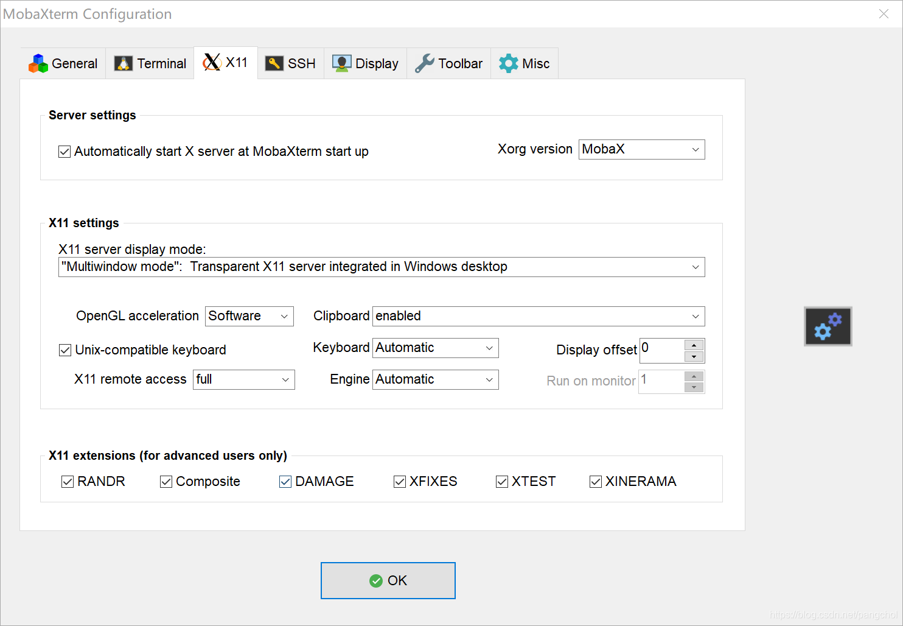Screen dimensions: 903x626
Task: Toggle the Composite extension checkbox
Action: click(166, 482)
